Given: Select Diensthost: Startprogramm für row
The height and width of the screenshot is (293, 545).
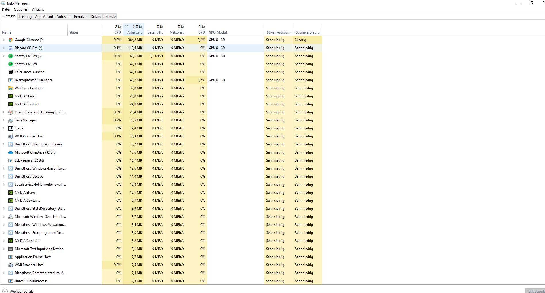Looking at the screenshot, I should pos(161,233).
